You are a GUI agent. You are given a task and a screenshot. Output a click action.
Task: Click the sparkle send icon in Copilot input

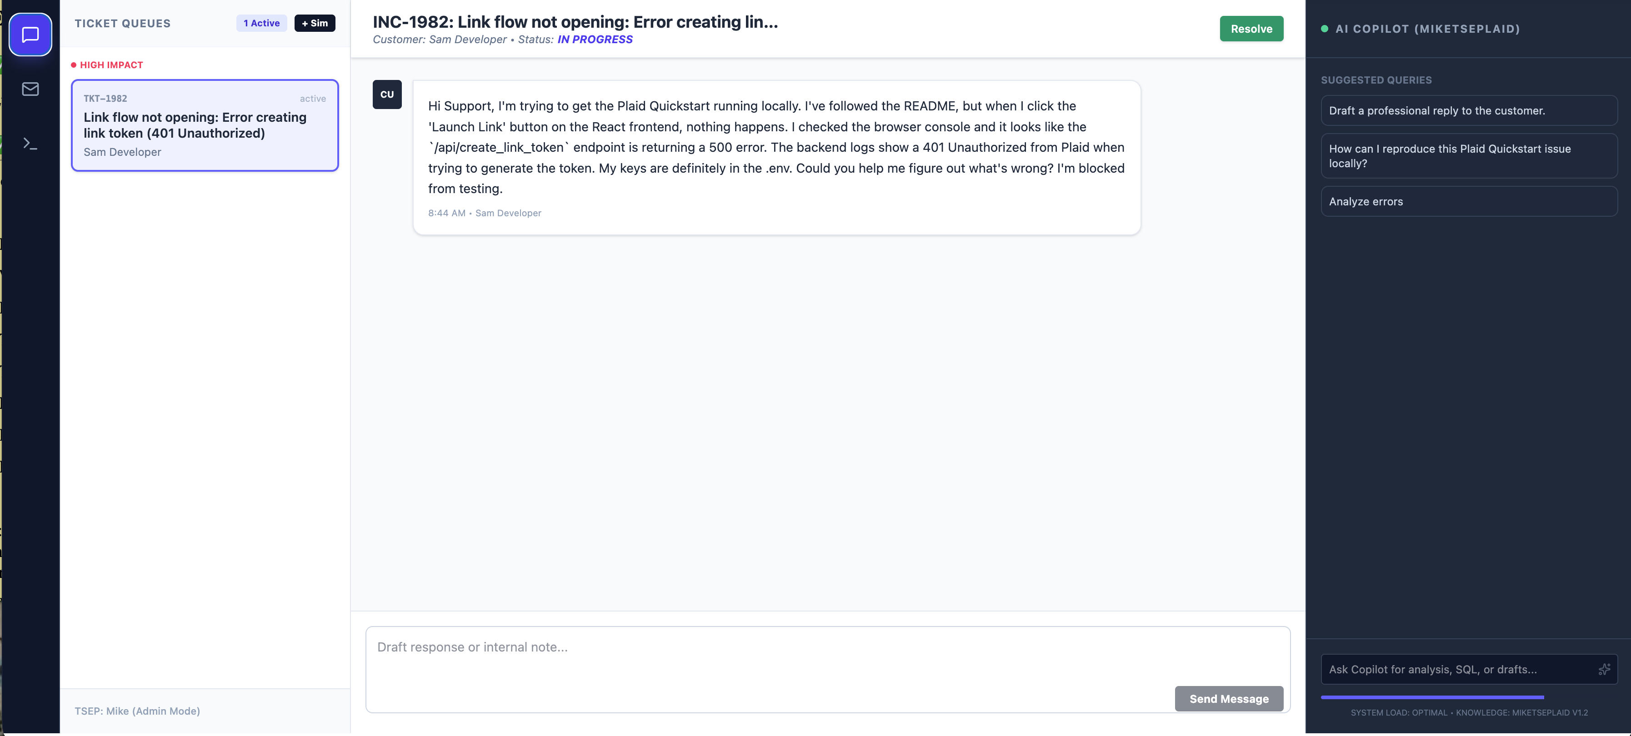click(x=1604, y=669)
